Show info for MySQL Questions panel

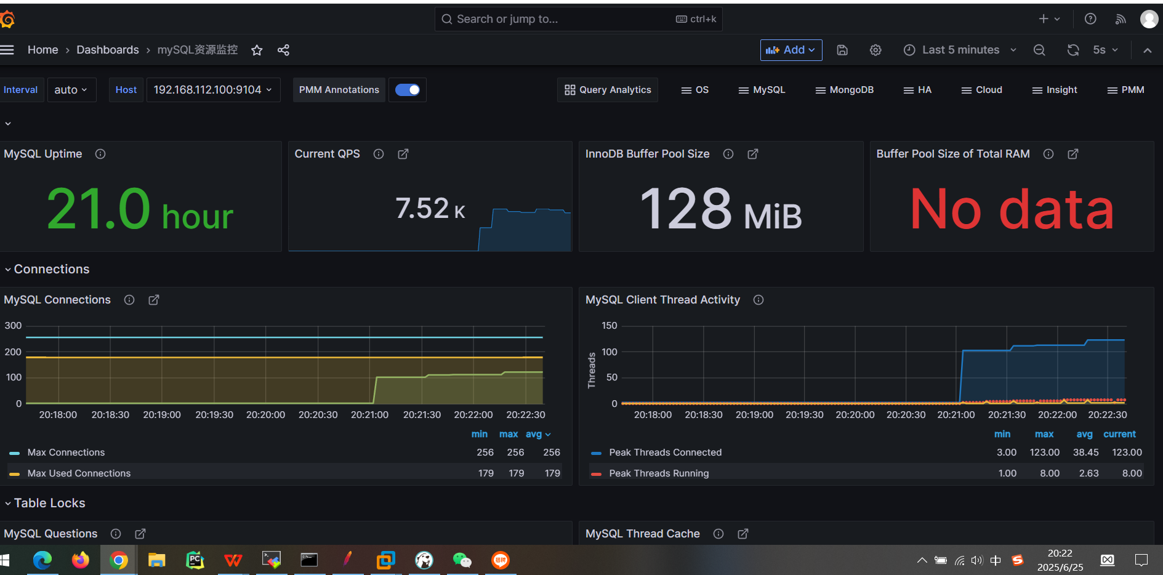click(116, 534)
